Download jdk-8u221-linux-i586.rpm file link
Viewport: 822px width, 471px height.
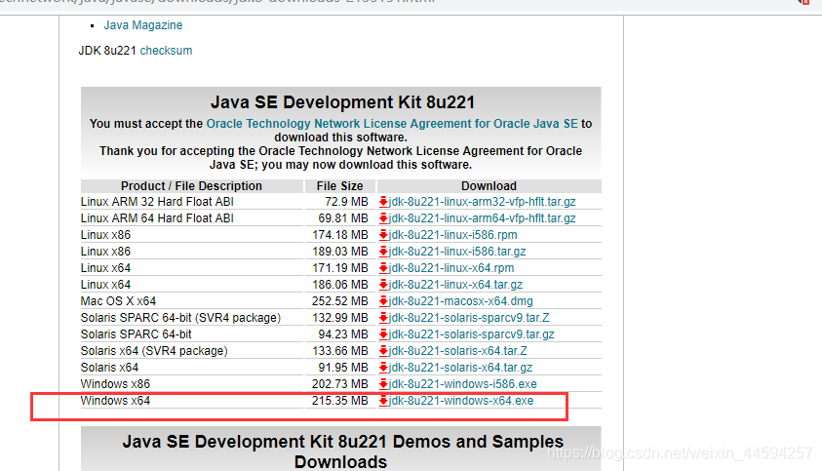click(453, 235)
